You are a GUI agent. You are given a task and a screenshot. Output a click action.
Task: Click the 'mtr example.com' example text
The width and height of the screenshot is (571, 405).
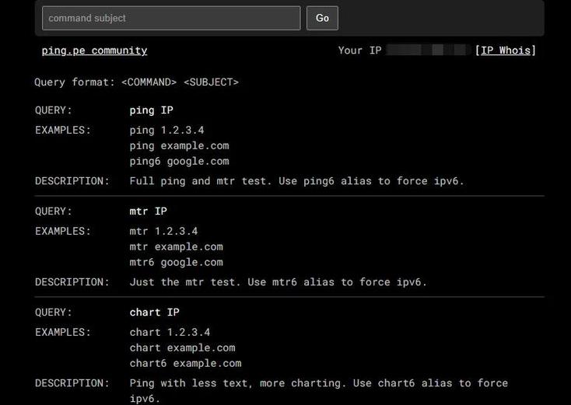[176, 247]
